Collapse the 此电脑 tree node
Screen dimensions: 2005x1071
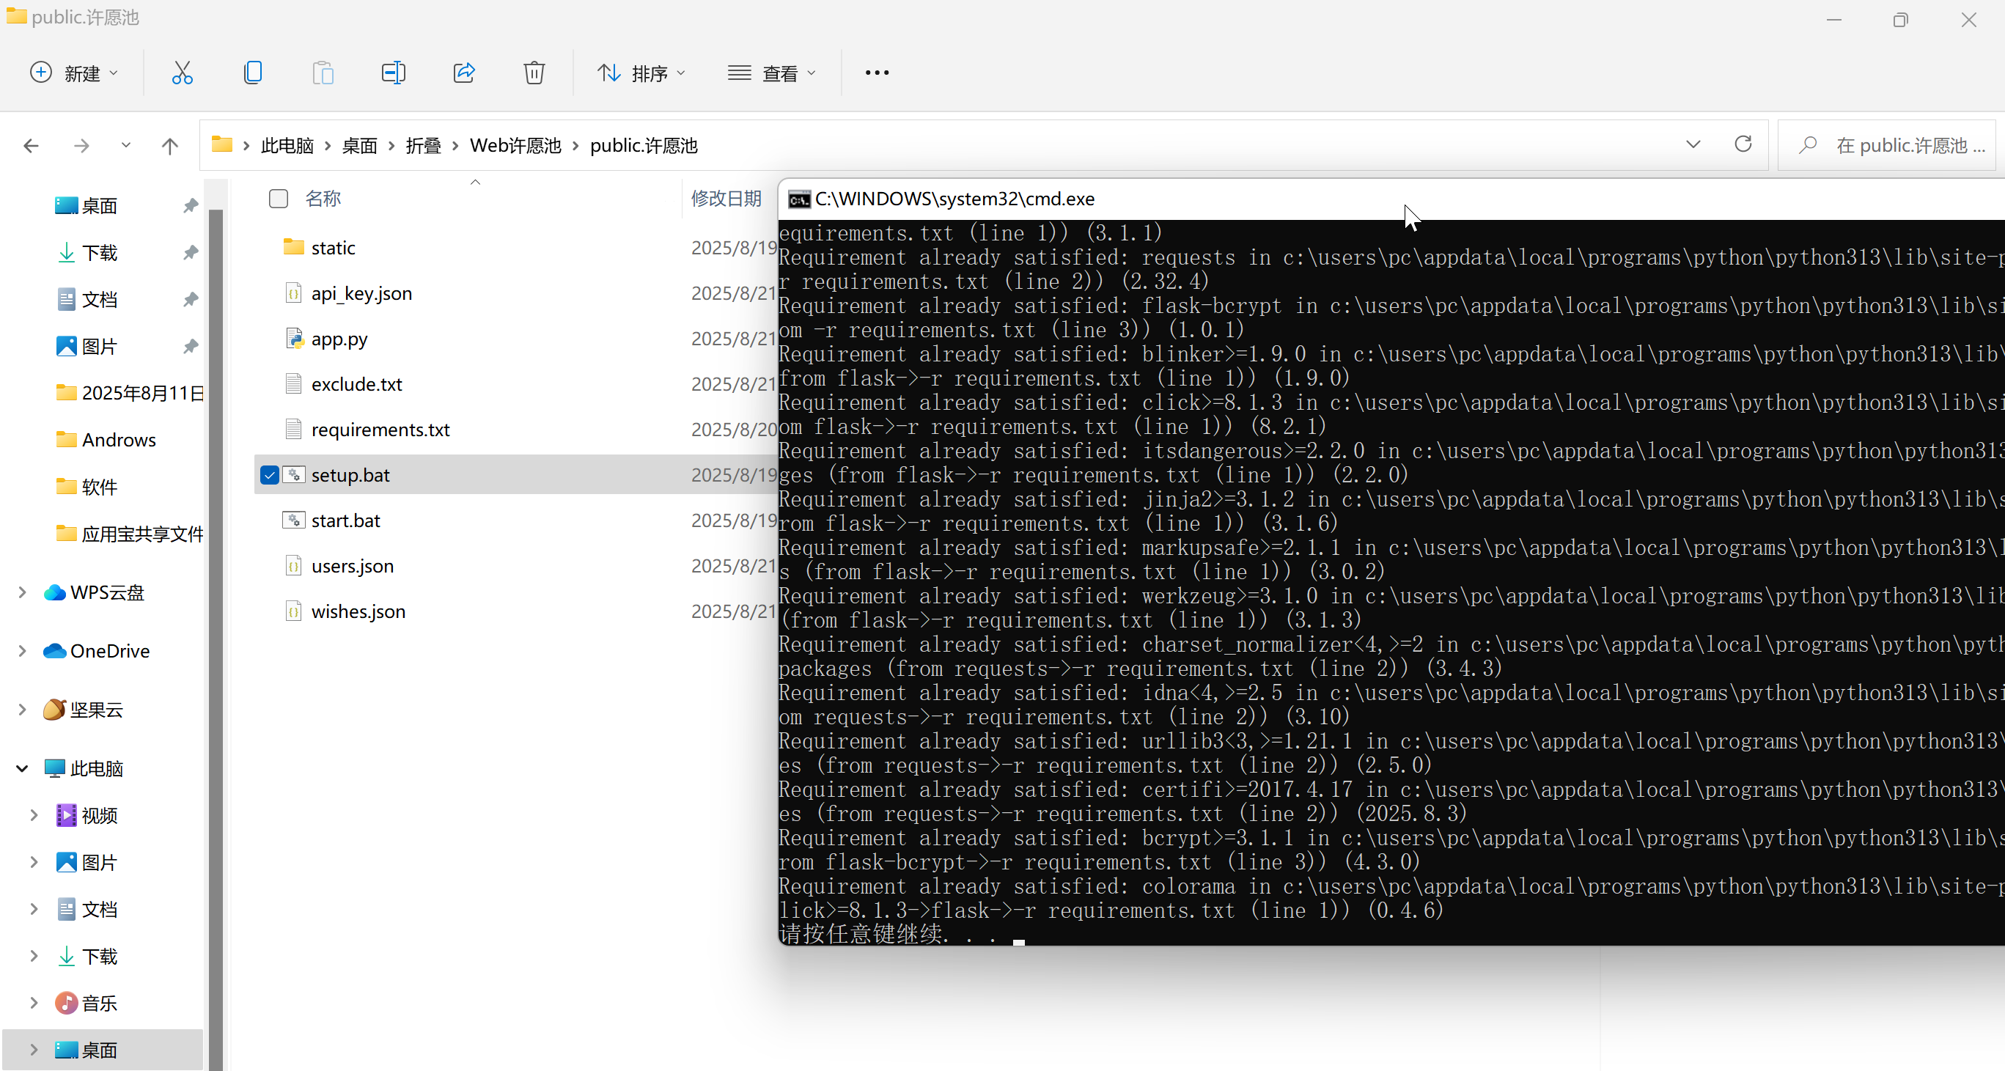22,769
